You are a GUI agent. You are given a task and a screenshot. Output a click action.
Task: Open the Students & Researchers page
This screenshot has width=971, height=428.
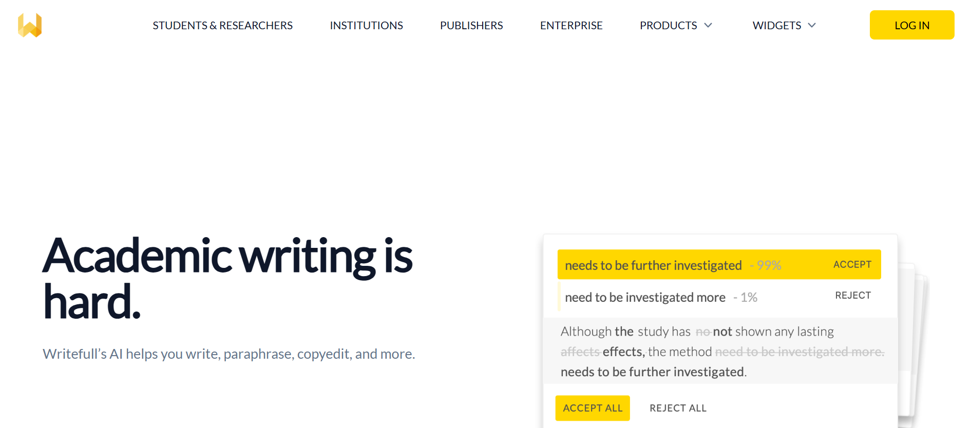[x=222, y=26]
